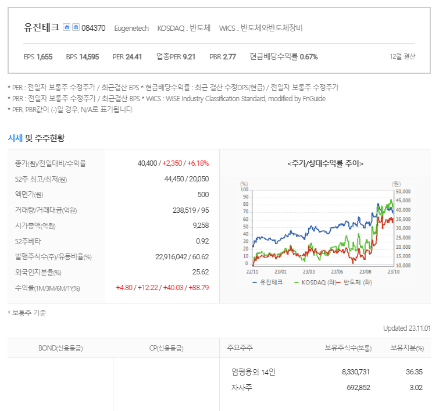Click the 3M return +12.22
The image size is (432, 411).
pos(148,288)
